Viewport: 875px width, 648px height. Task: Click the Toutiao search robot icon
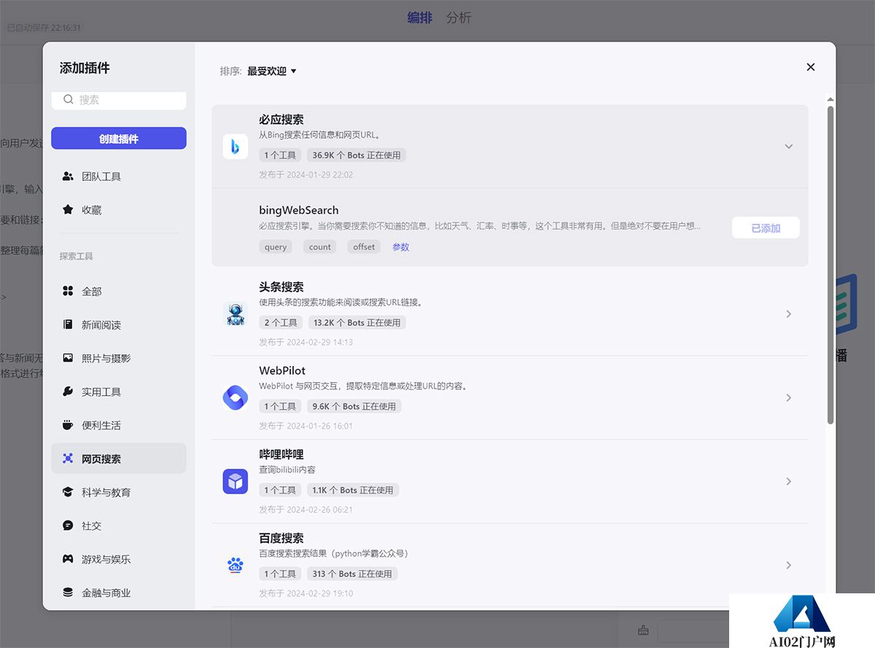coord(235,314)
